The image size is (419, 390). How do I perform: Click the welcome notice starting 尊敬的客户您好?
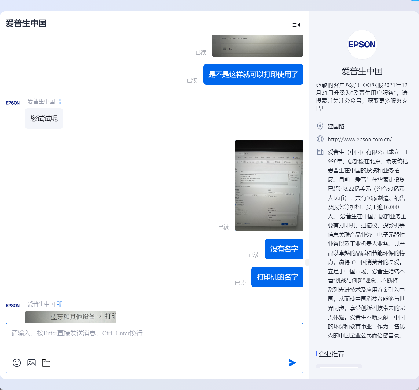click(x=362, y=97)
